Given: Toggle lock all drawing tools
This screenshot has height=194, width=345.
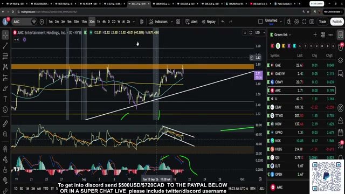Looking at the screenshot, I should [x=5, y=170].
